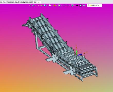Click the teal square display icon
The height and width of the screenshot is (92, 113).
coord(72,5)
